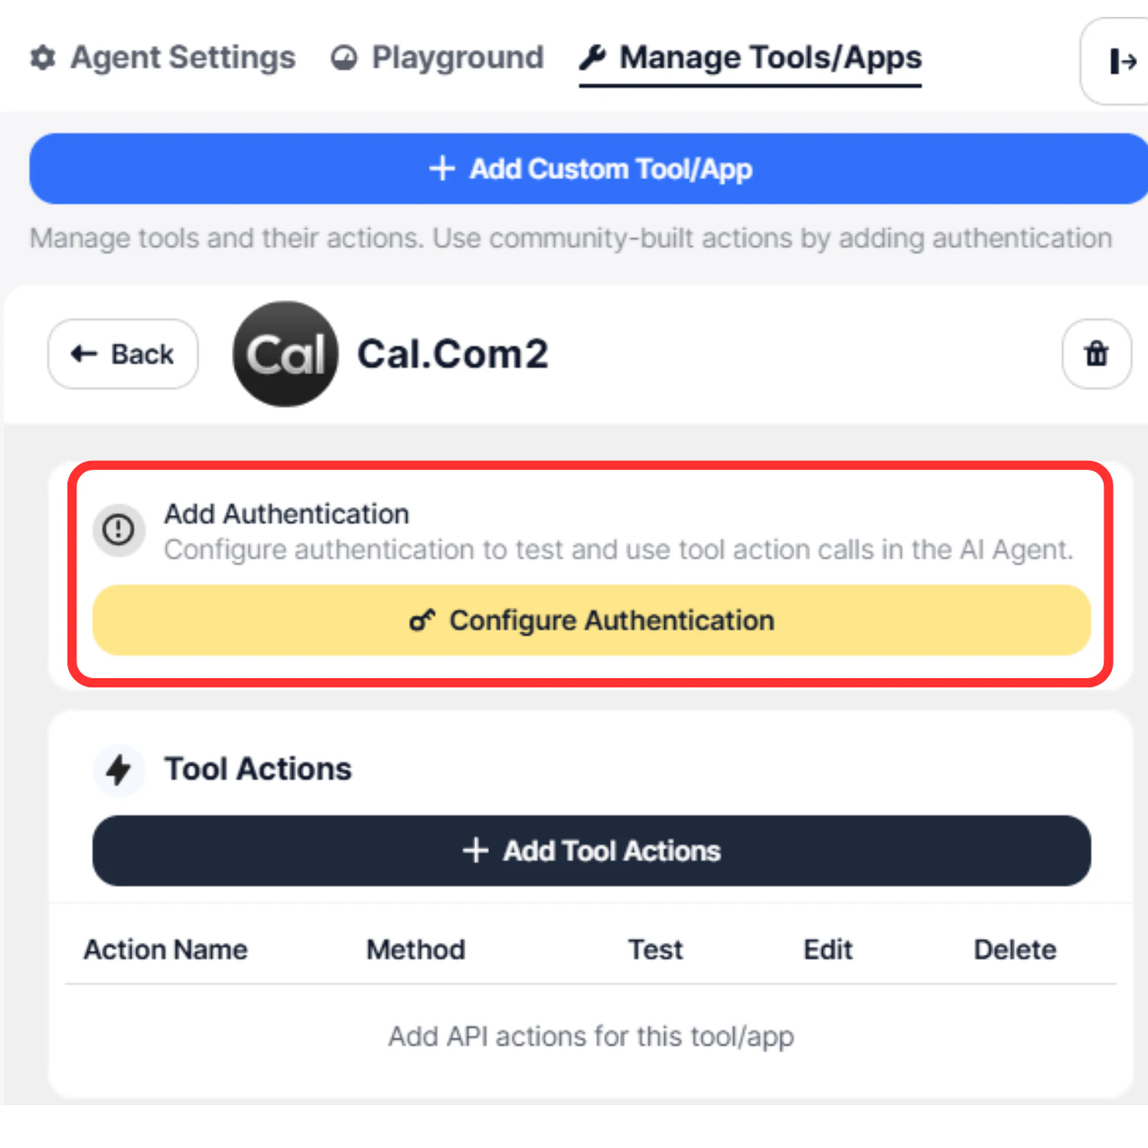This screenshot has height=1148, width=1148.
Task: Click the lightning icon beside Tool Actions
Action: 119,769
